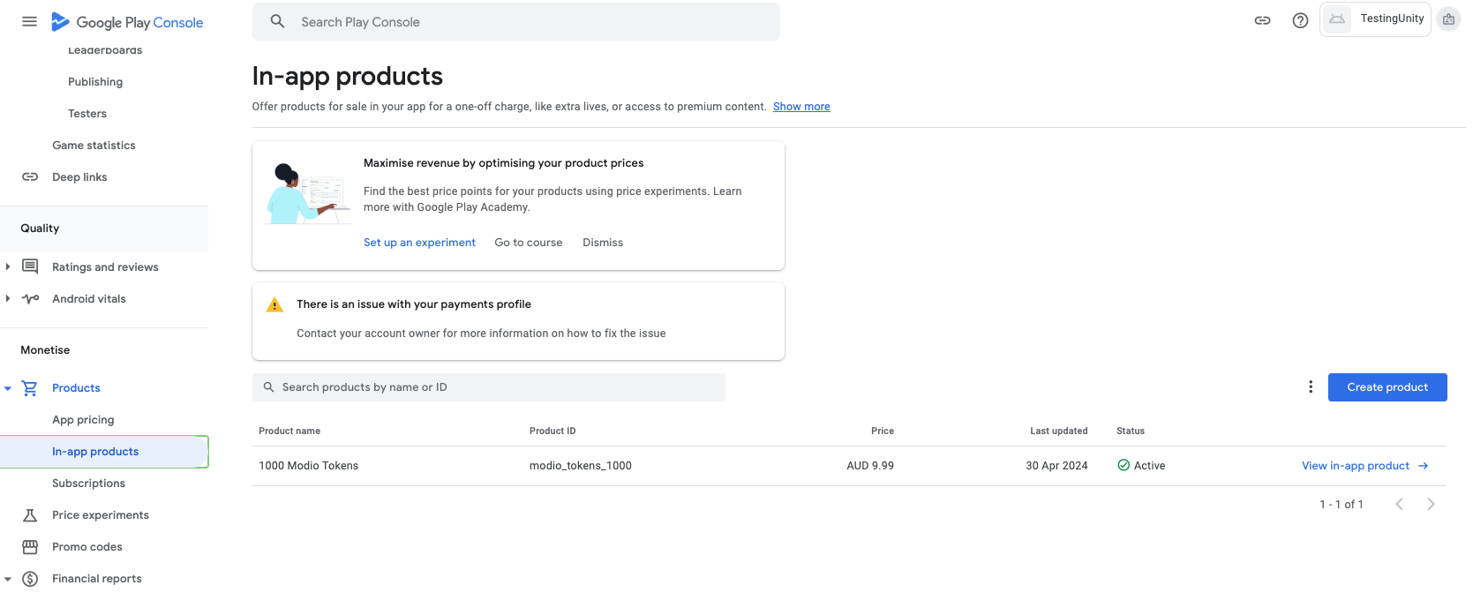Expand Android vitals section
Image resolution: width=1473 pixels, height=600 pixels.
click(8, 298)
